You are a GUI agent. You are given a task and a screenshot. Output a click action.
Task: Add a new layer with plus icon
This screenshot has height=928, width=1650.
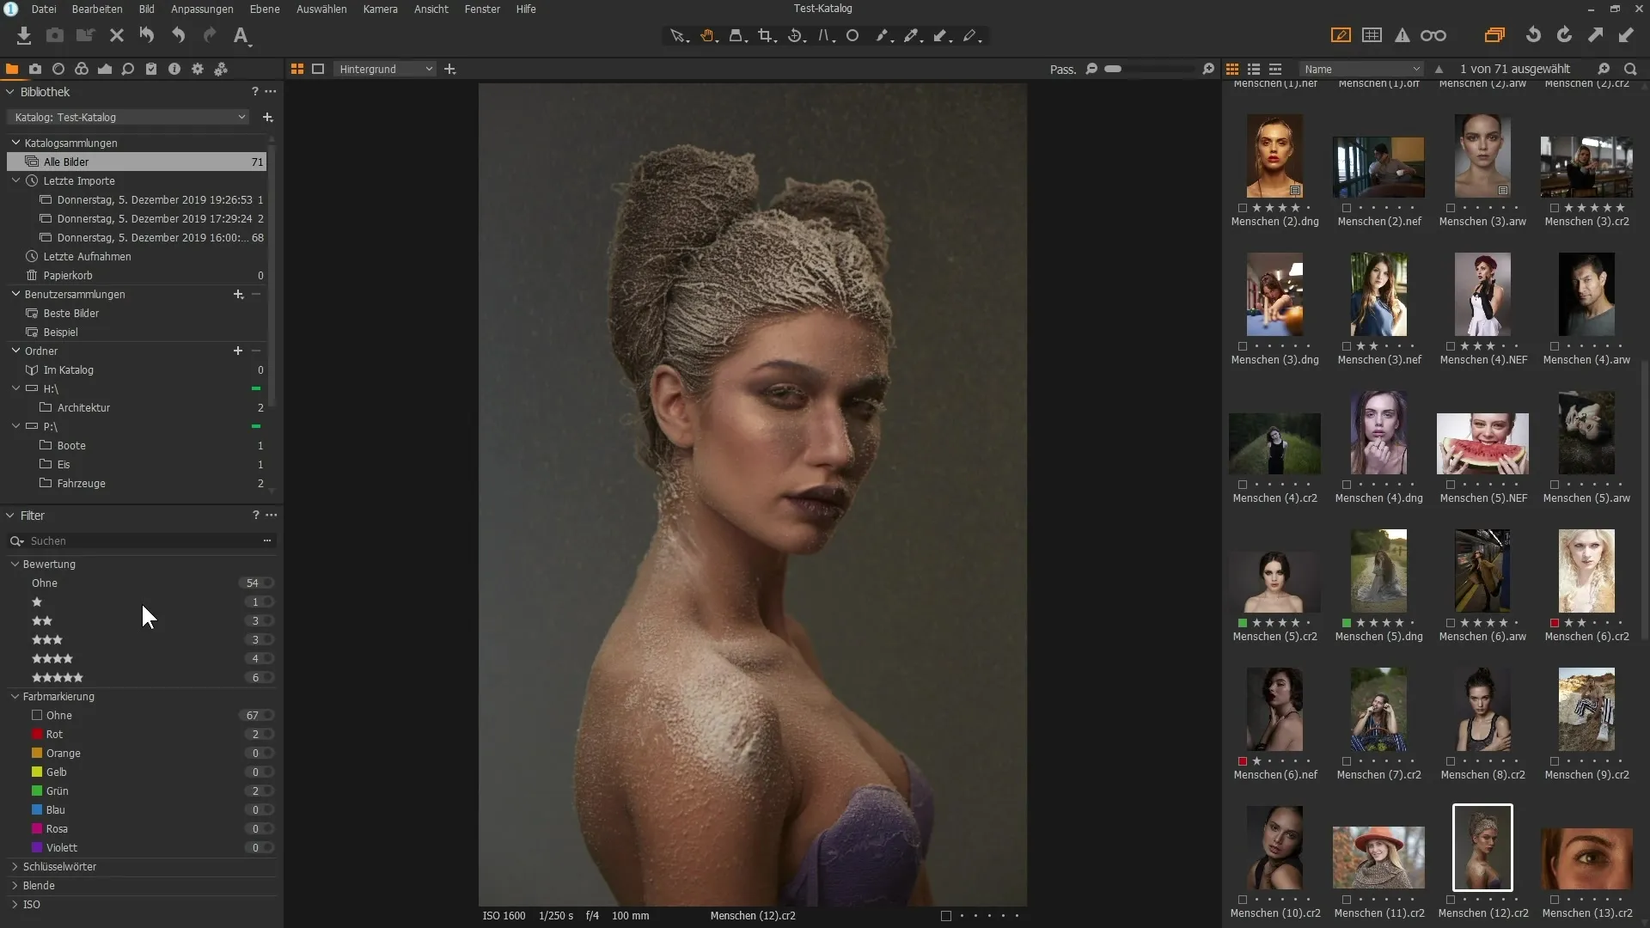click(x=450, y=69)
